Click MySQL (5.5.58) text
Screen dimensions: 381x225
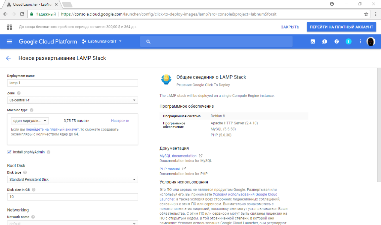click(223, 129)
